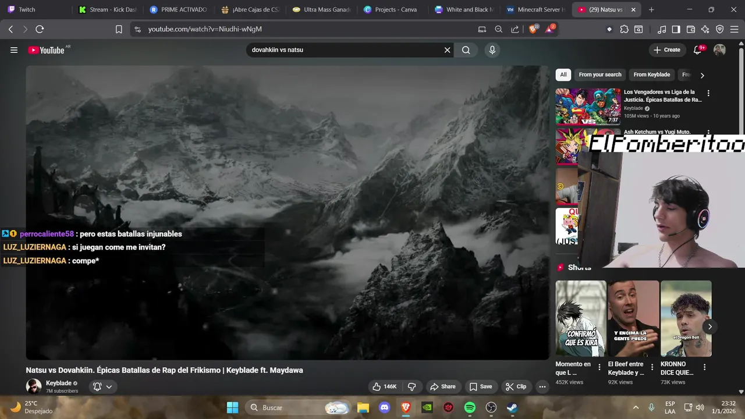Share this page via address bar icon
The width and height of the screenshot is (745, 419).
515,29
